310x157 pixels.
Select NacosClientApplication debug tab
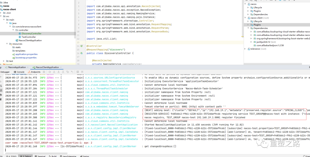click(x=47, y=67)
